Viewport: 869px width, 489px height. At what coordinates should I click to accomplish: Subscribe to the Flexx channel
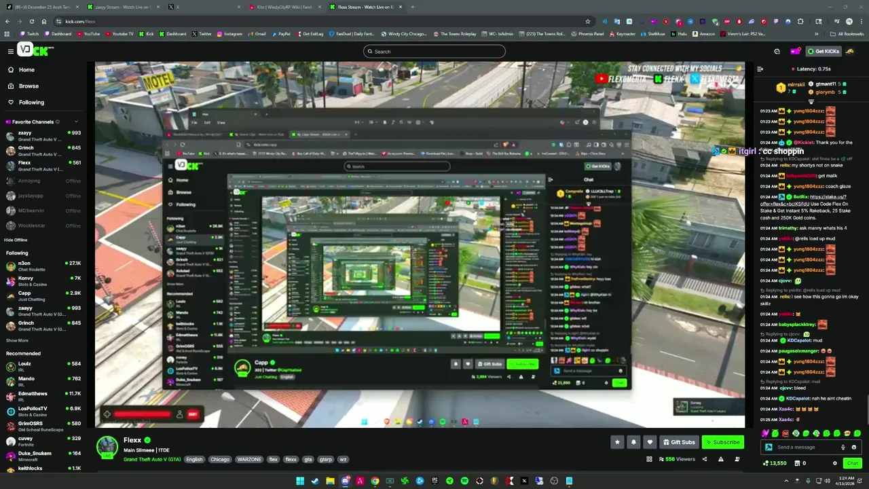coord(722,442)
